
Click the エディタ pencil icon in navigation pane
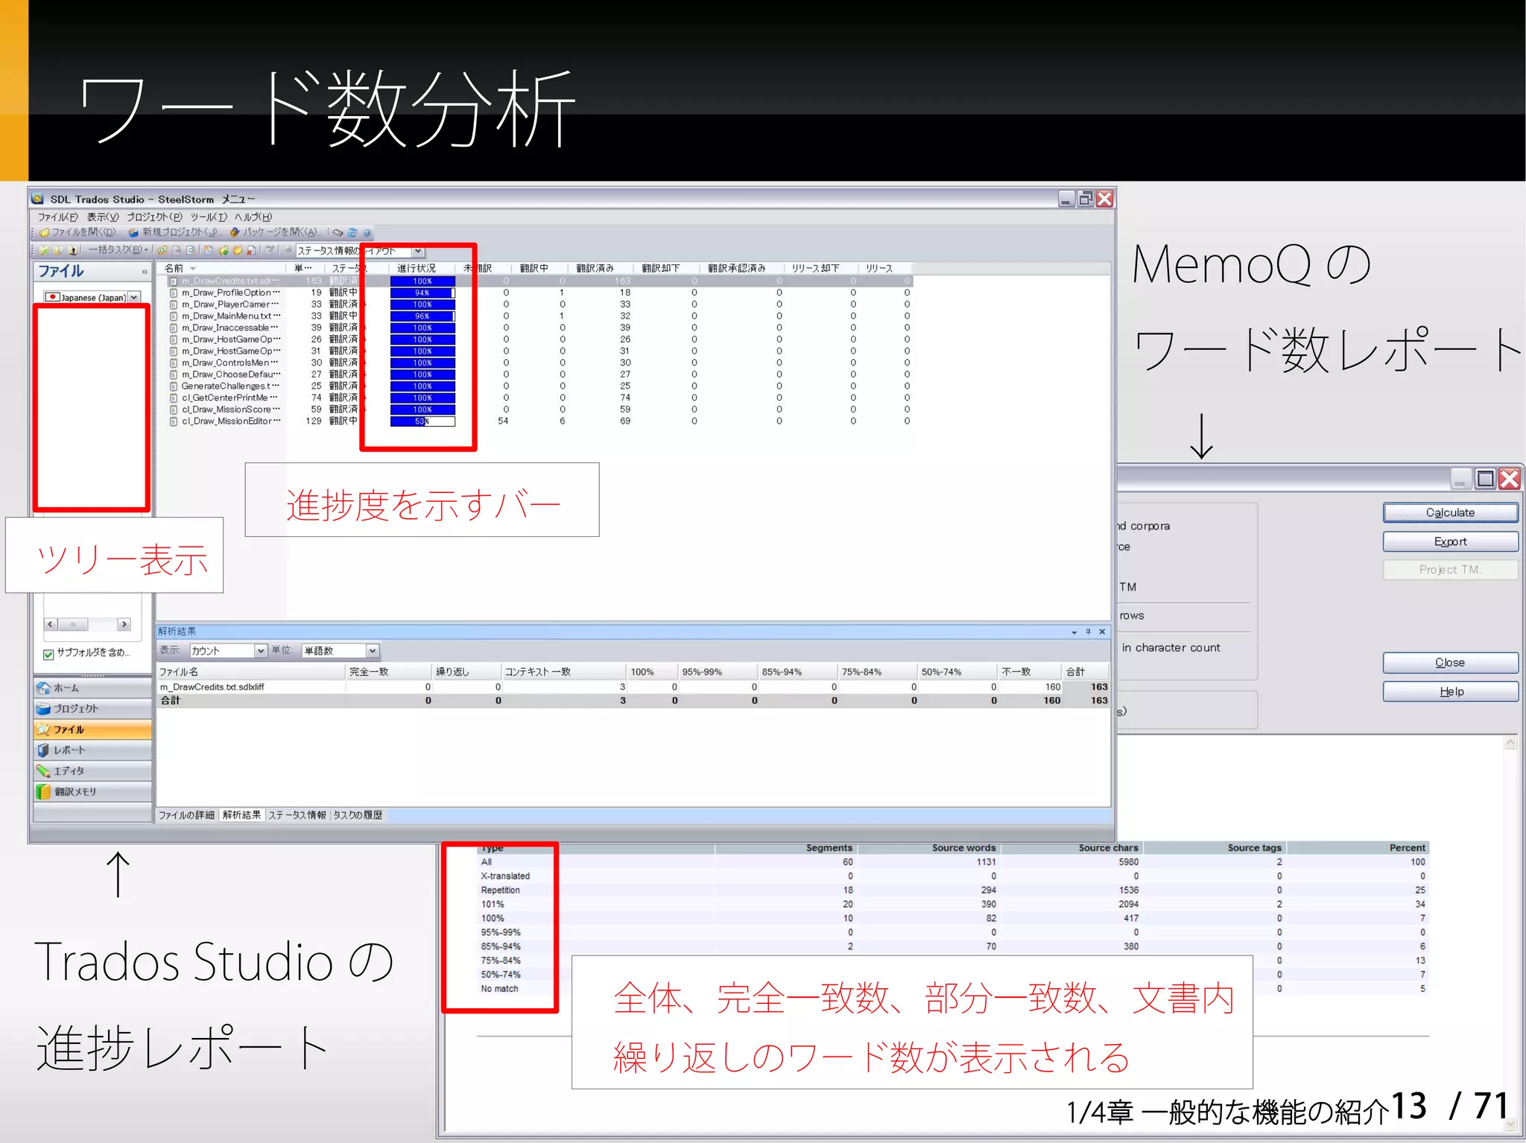(44, 771)
